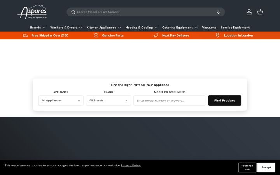Expand the Catering Equipment menu
Screen dimensions: 280x175
pyautogui.click(x=180, y=28)
